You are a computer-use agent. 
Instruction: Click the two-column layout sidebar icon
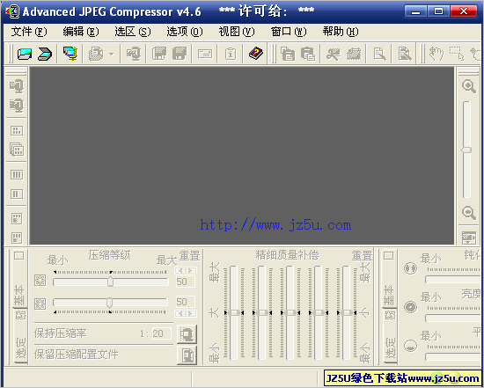pyautogui.click(x=17, y=194)
